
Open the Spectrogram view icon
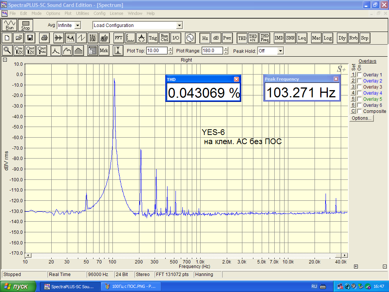pyautogui.click(x=93, y=38)
